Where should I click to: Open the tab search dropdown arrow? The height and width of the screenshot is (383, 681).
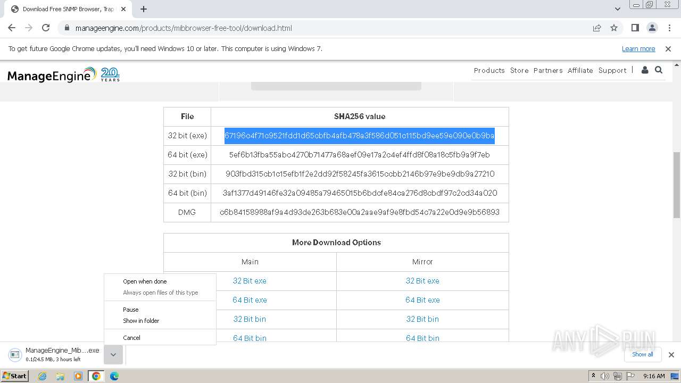tap(618, 9)
